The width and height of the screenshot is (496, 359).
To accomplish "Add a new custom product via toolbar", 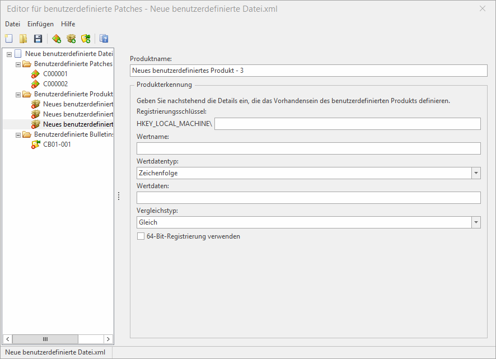I will [71, 39].
